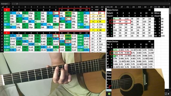Select row 8 header

tap(2, 30)
